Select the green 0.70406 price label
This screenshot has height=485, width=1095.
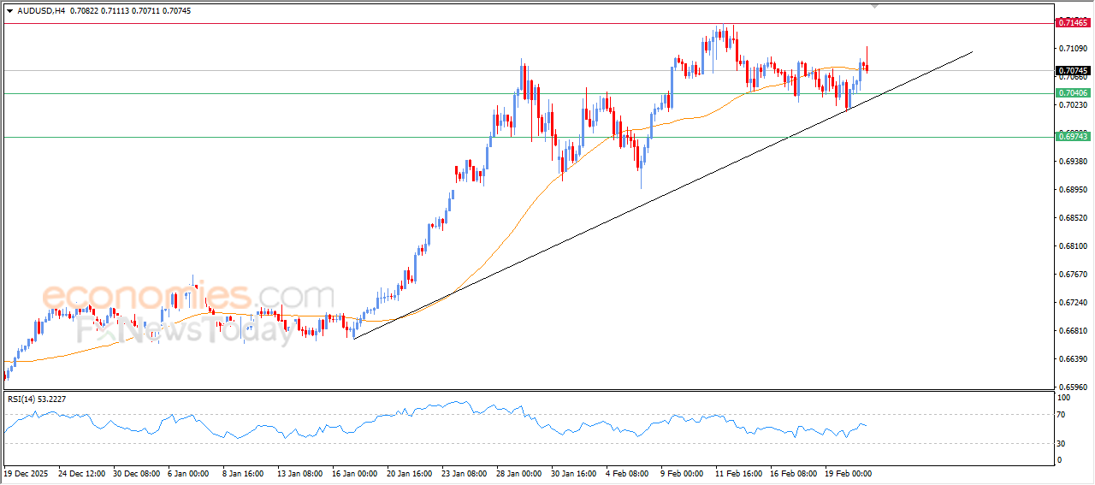click(x=1073, y=92)
